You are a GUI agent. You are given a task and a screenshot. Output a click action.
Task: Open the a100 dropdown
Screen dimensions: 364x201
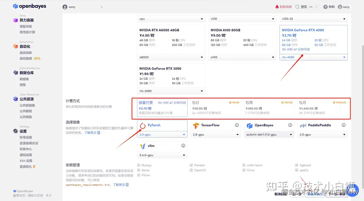[242, 57]
